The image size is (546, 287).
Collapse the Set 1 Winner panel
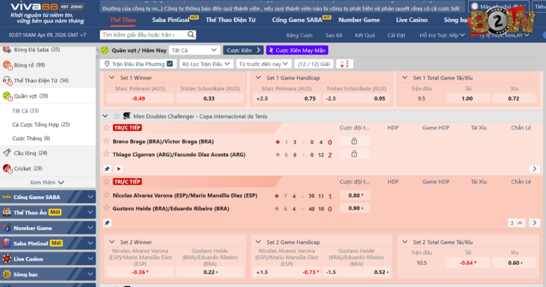click(x=112, y=78)
